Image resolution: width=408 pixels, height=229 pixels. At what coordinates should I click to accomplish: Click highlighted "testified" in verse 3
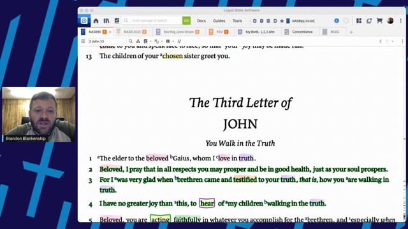(x=245, y=179)
